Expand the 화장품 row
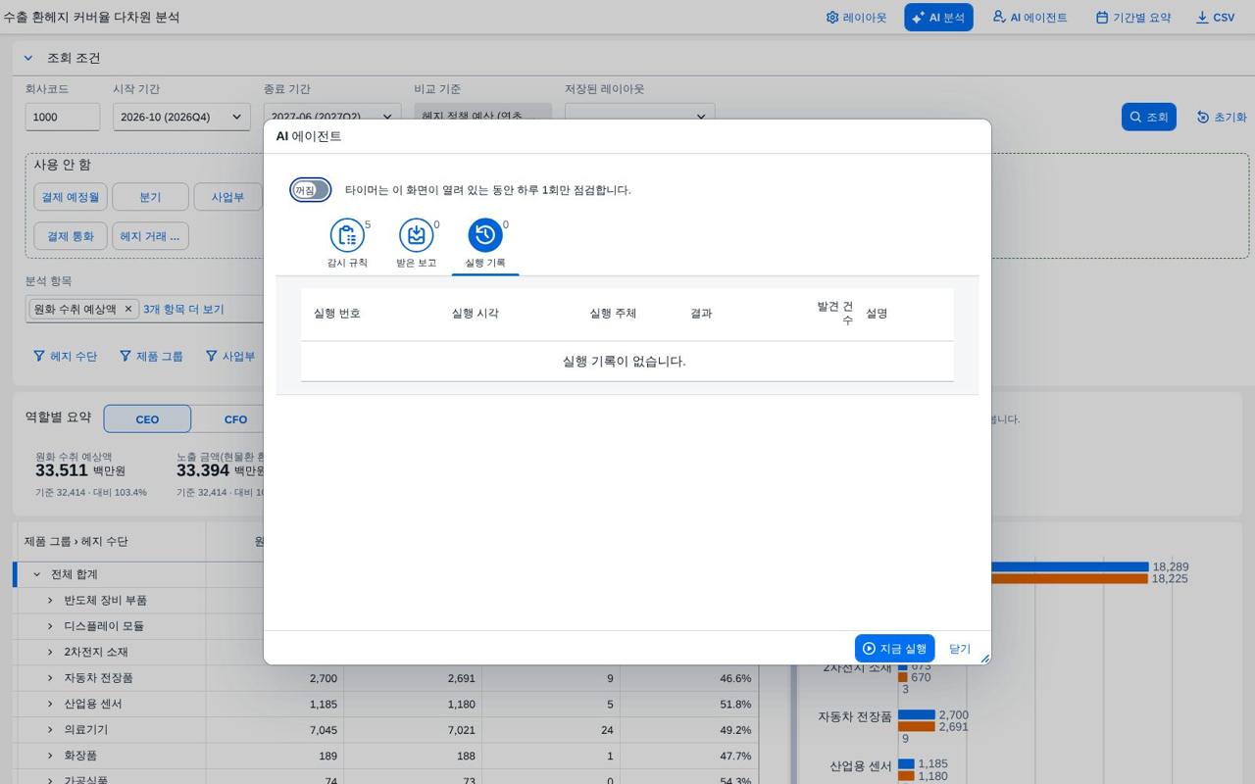The height and width of the screenshot is (784, 1255). (51, 756)
